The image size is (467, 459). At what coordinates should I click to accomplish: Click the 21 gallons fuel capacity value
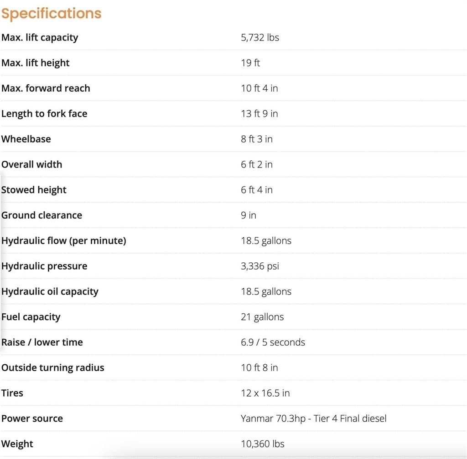tap(262, 317)
